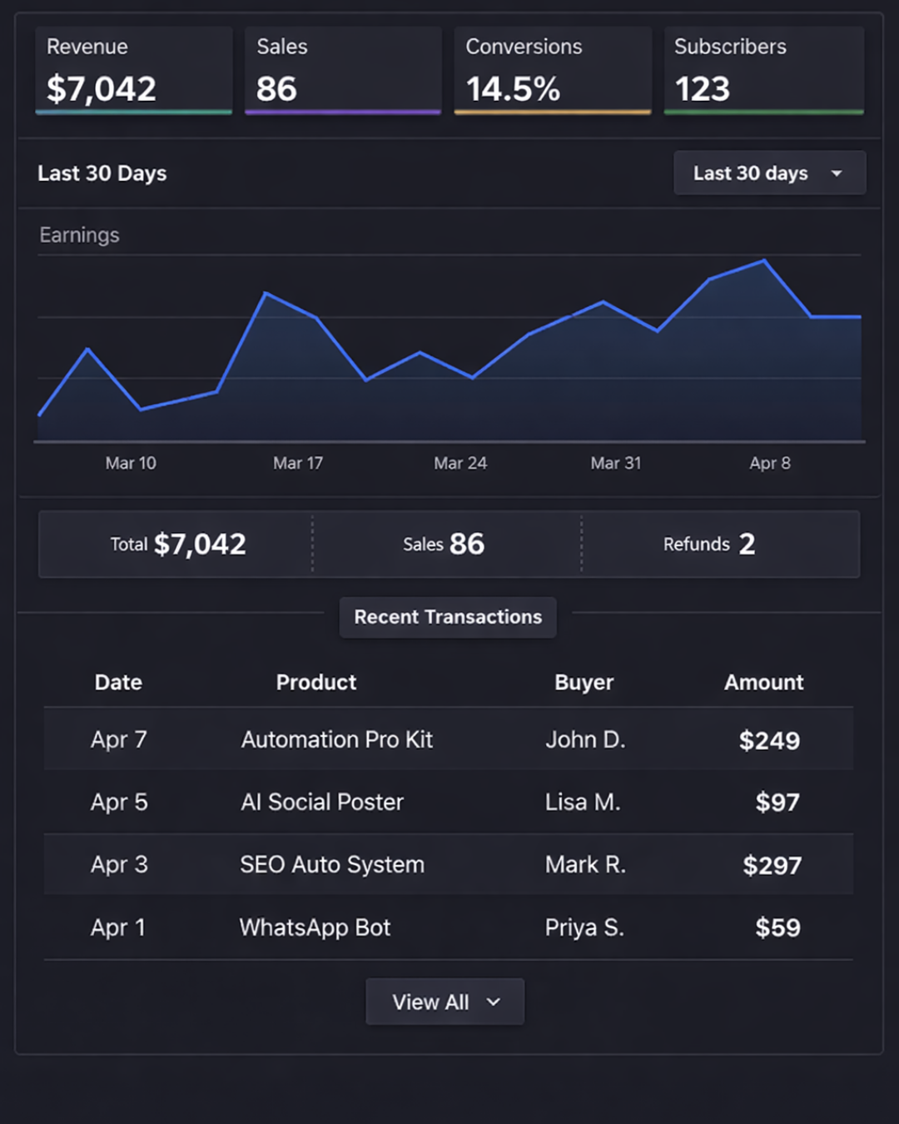
Task: Click the Recent Transactions tab label
Action: coord(448,617)
